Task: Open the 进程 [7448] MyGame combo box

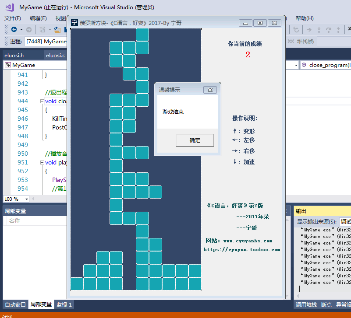Action: click(x=46, y=42)
